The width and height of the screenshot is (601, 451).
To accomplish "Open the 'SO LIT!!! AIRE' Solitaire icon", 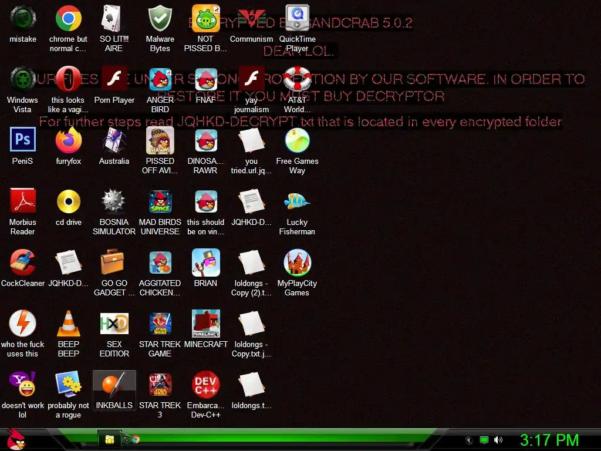I will pos(114,18).
